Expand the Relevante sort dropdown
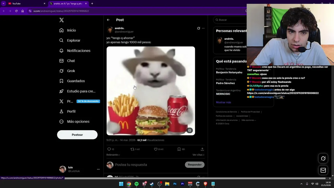 click(x=113, y=155)
